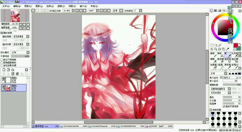Choose the 模糊 blur brush
This screenshot has width=242, height=132.
pyautogui.click(x=213, y=61)
